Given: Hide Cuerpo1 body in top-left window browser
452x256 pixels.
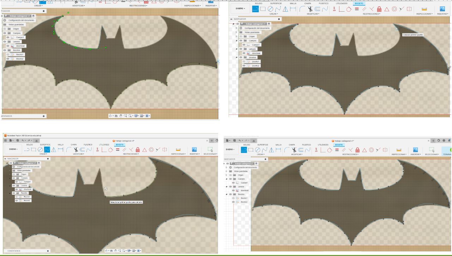Looking at the screenshot, I should [x=8, y=37].
